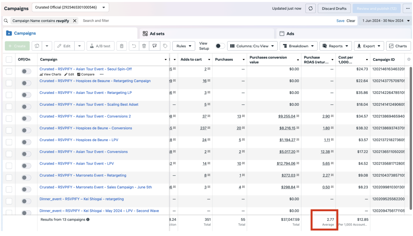
Task: Expand the Breakdown dropdown
Action: (299, 46)
